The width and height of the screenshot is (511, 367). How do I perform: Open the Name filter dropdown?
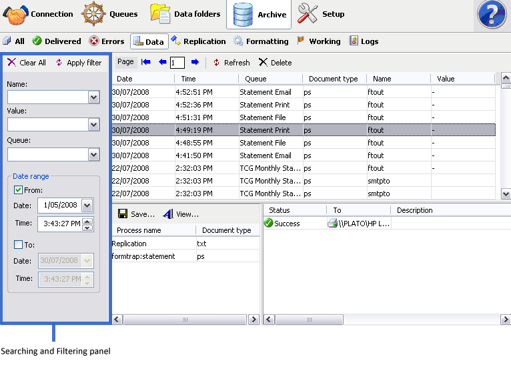click(93, 97)
